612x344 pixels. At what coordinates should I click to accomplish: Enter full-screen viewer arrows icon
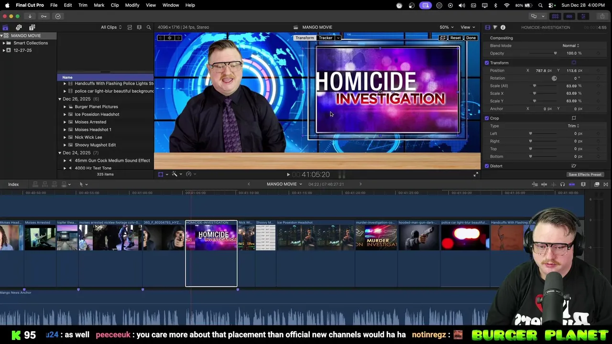click(476, 174)
